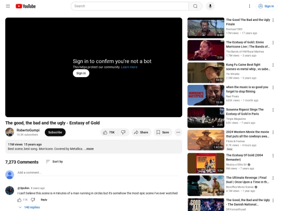This screenshot has width=281, height=211.
Task: Focus the Search input field
Action: (x=130, y=6)
